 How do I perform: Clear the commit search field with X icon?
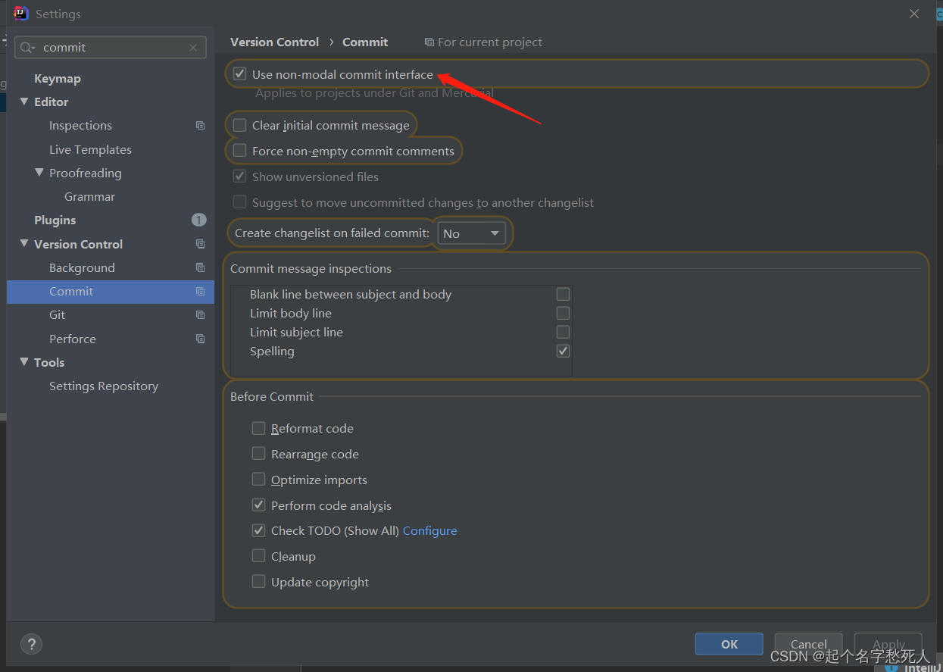pos(193,47)
